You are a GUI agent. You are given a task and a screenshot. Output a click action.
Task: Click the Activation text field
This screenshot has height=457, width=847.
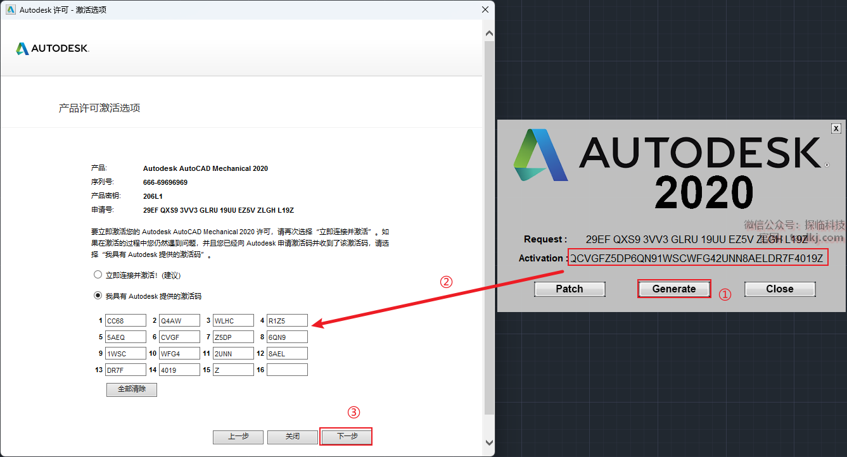697,258
